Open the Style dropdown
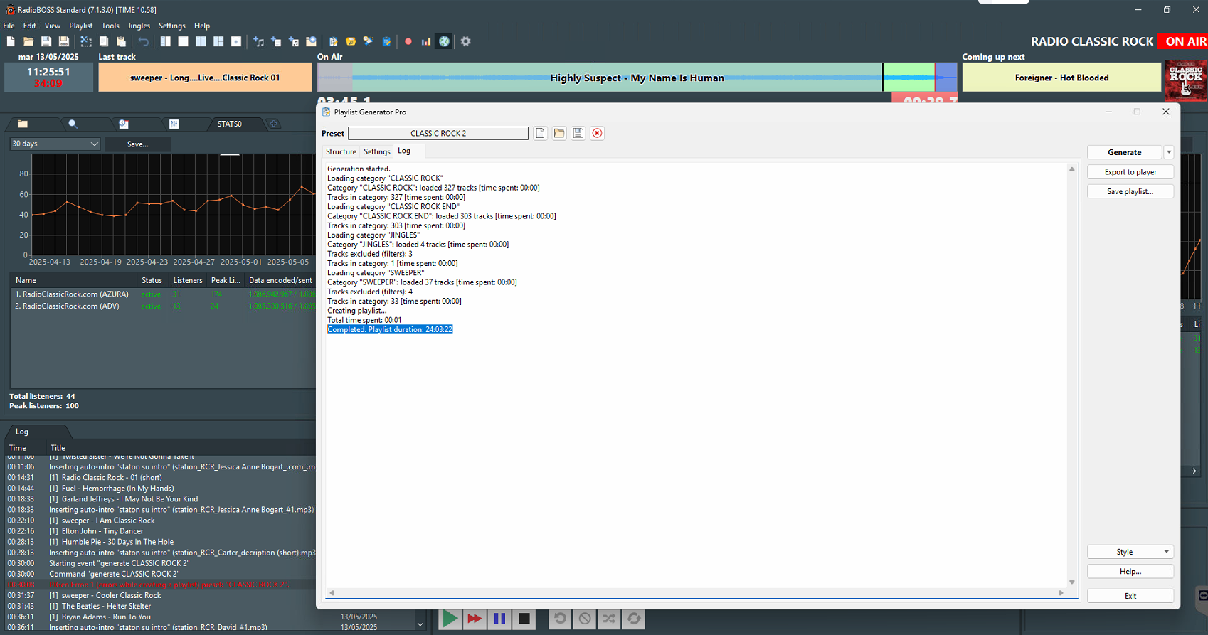Screen dimensions: 1208x635 (1130, 552)
